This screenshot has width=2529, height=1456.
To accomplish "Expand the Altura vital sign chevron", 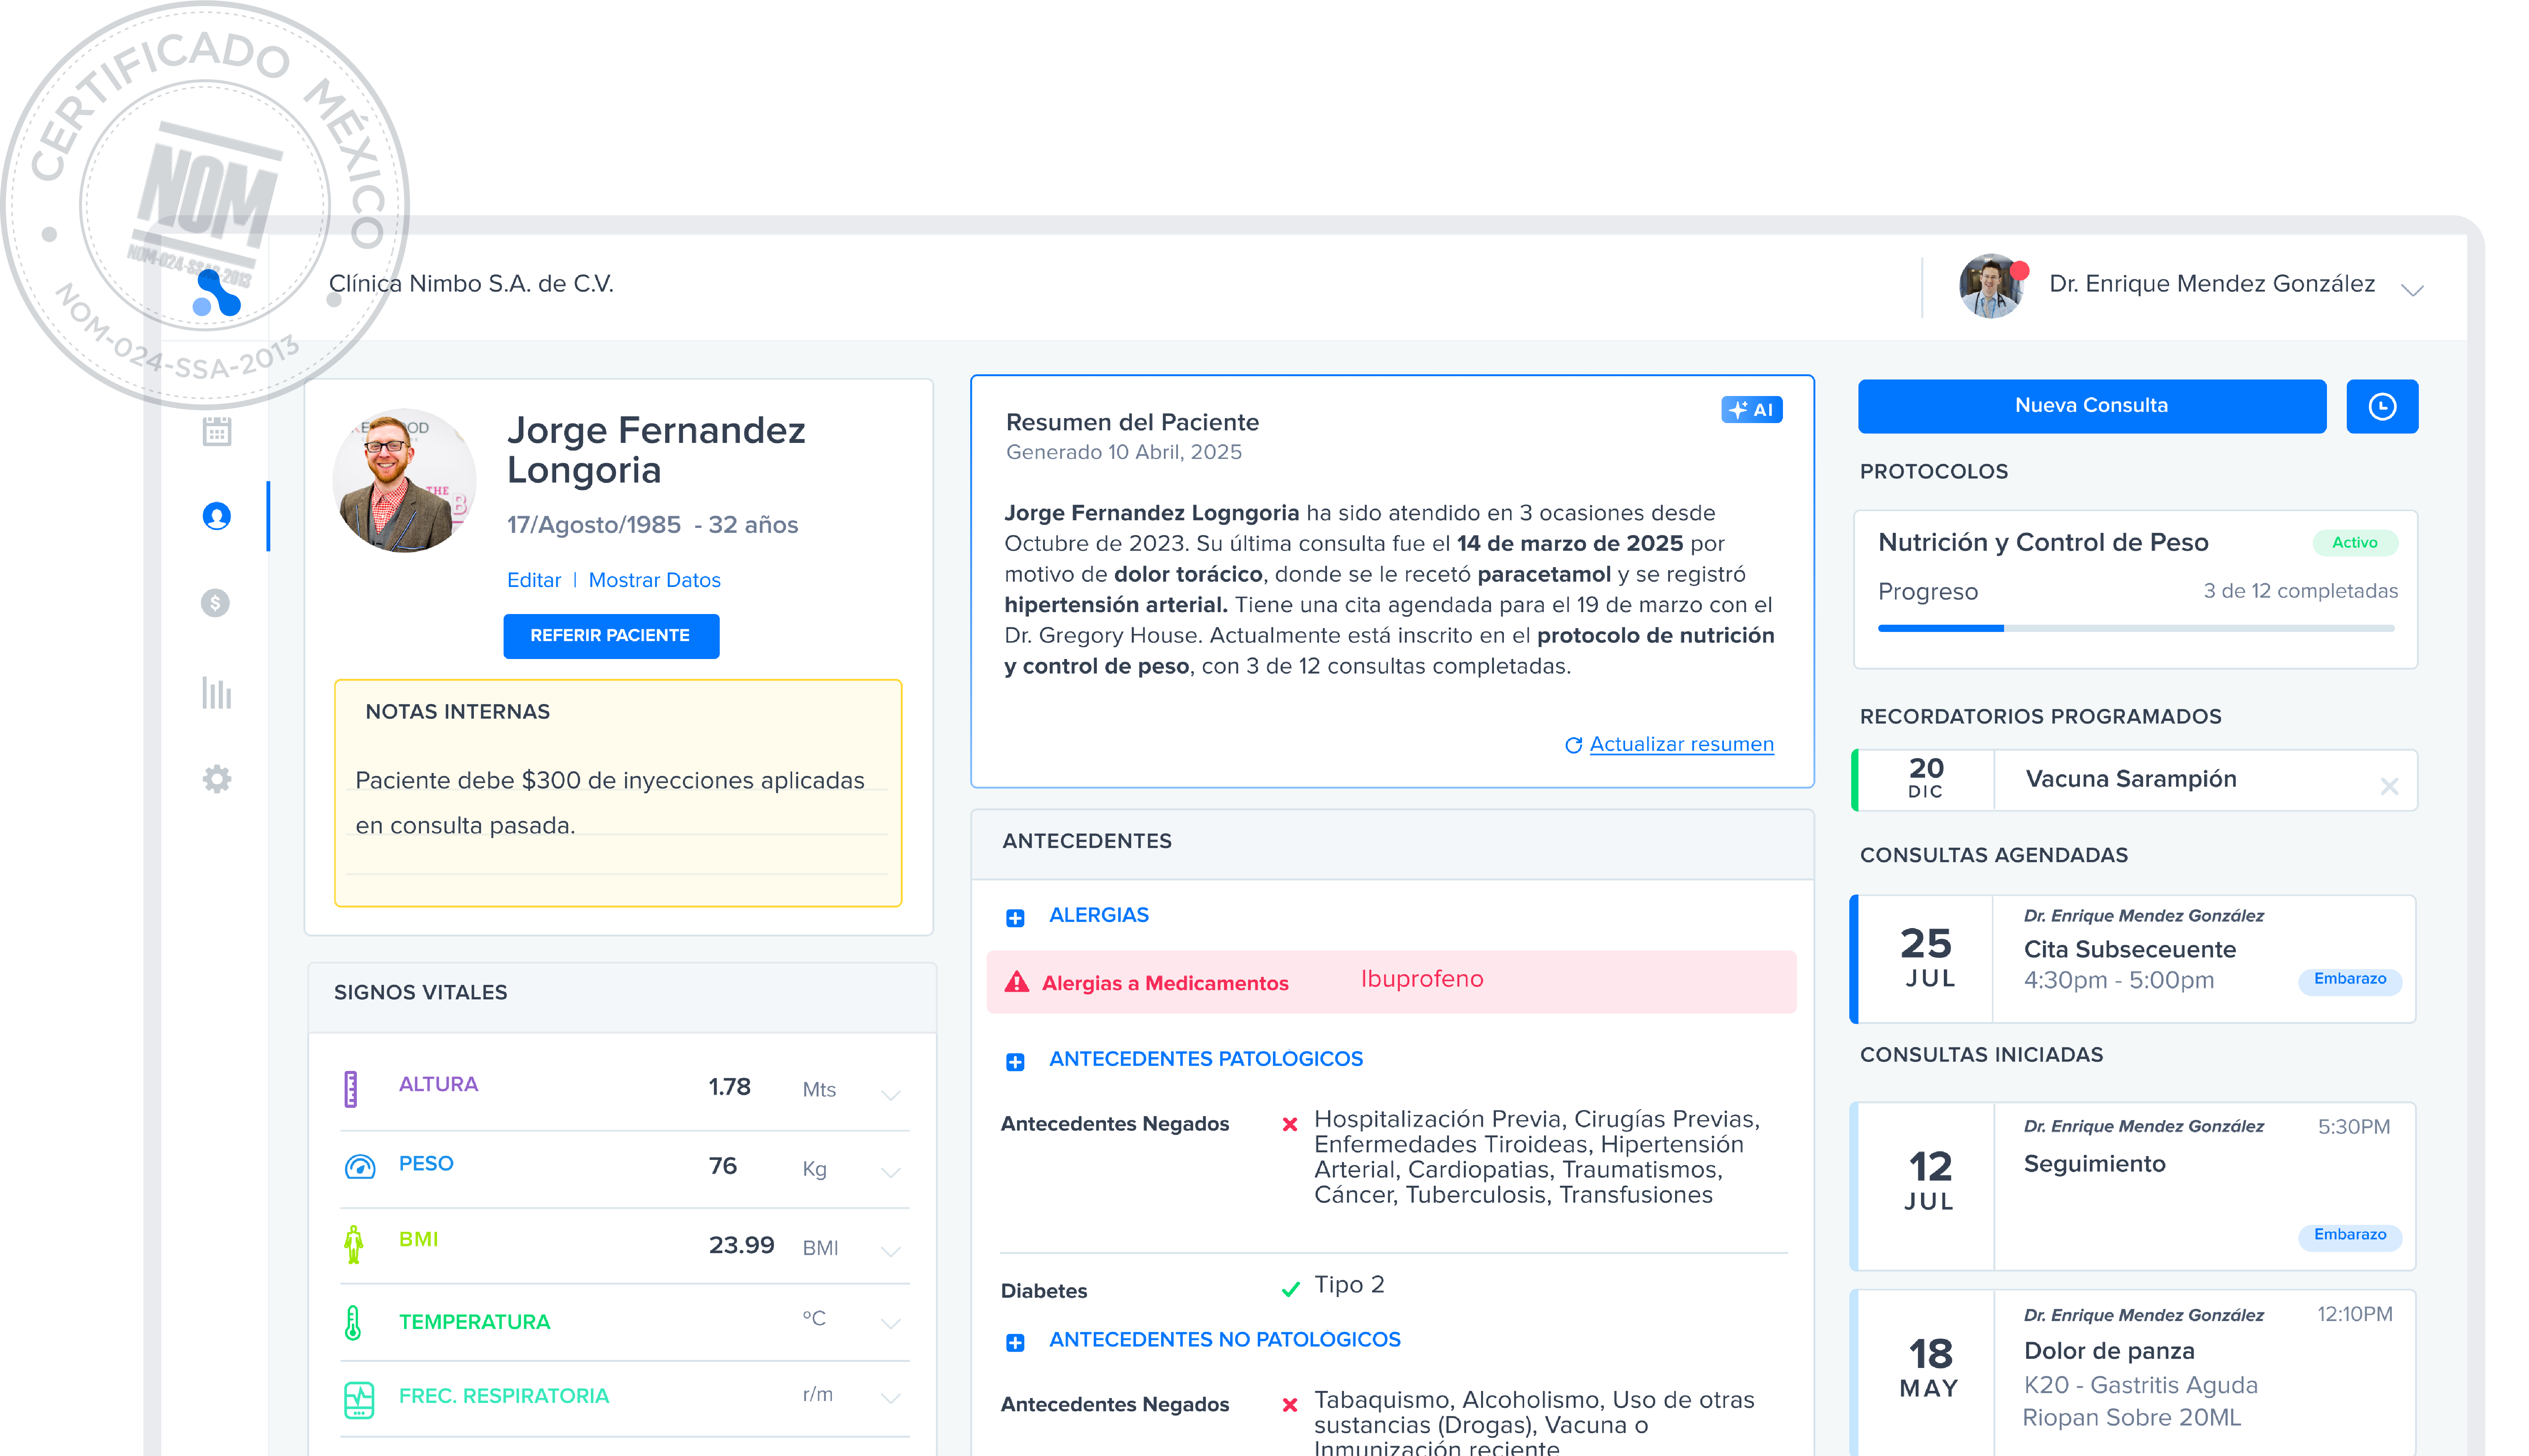I will (x=890, y=1095).
